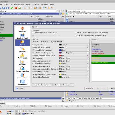The width and height of the screenshot is (115, 115).
Task: Open the Settings menu
Action: (x=36, y=5)
